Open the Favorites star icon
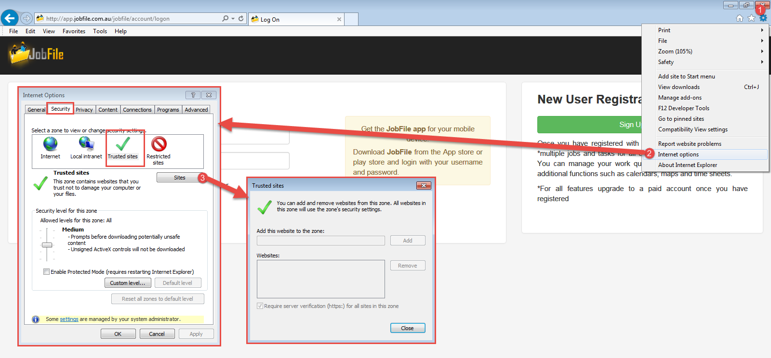 (x=751, y=18)
